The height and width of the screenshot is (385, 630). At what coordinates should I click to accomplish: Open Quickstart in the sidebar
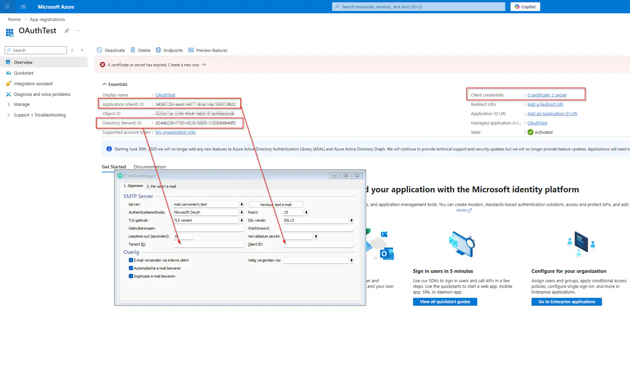[24, 73]
